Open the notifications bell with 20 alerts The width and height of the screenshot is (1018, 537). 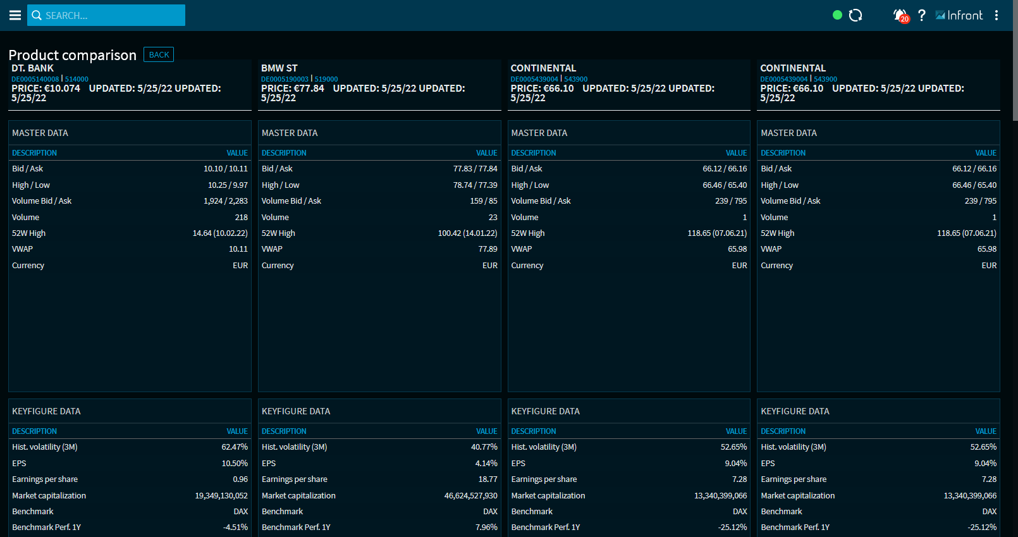(x=899, y=15)
